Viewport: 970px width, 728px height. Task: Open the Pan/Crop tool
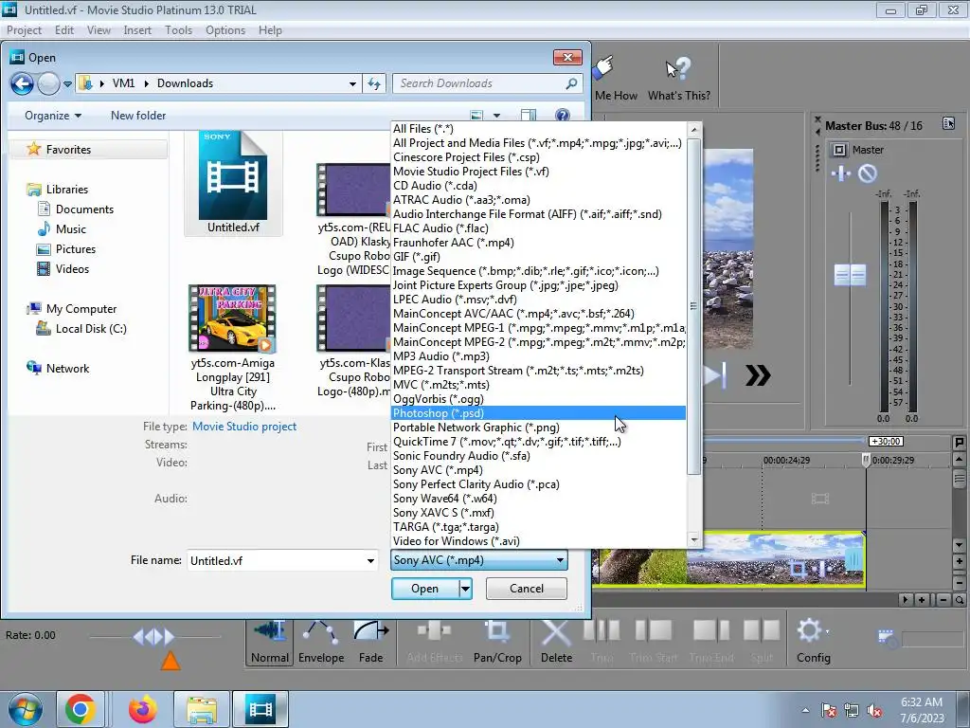point(497,643)
